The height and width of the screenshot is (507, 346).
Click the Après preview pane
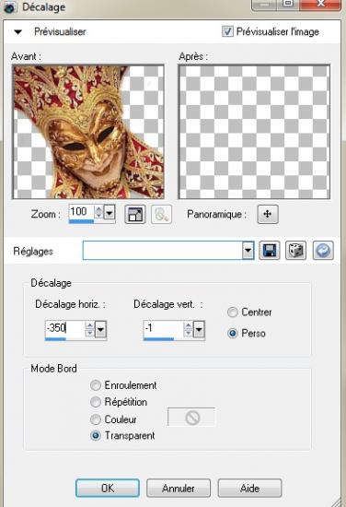254,132
